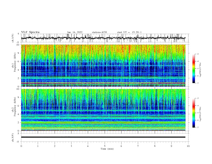Click the "-3" tick on lower colorbar
Viewport: 212px width, 164px height.
197,98
